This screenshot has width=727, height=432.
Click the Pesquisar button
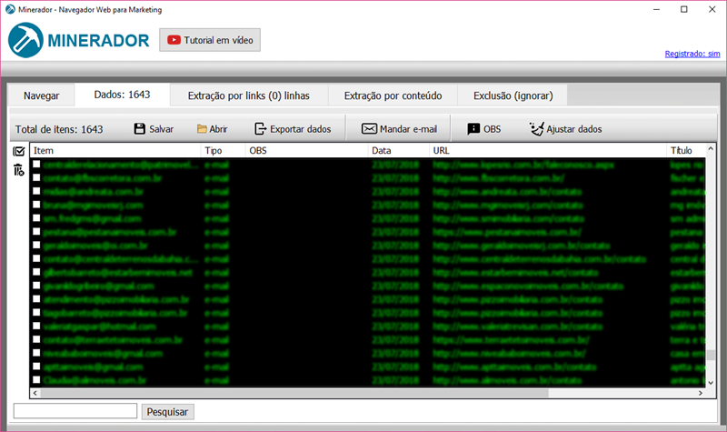[167, 412]
